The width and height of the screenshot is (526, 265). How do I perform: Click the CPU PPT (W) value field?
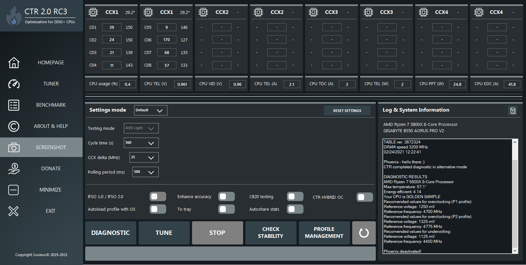point(457,84)
